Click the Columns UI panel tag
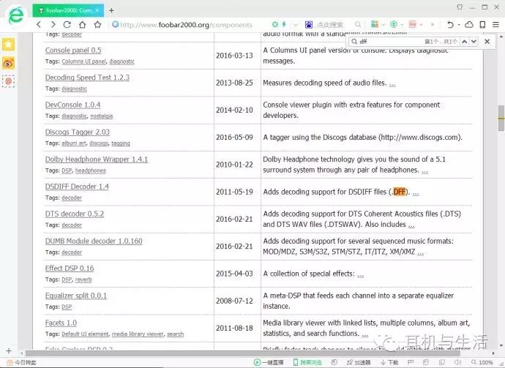The width and height of the screenshot is (505, 368). coord(83,61)
